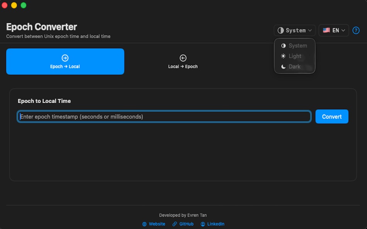Click the crescent moon icon beside Dark option
The width and height of the screenshot is (367, 229).
(283, 66)
